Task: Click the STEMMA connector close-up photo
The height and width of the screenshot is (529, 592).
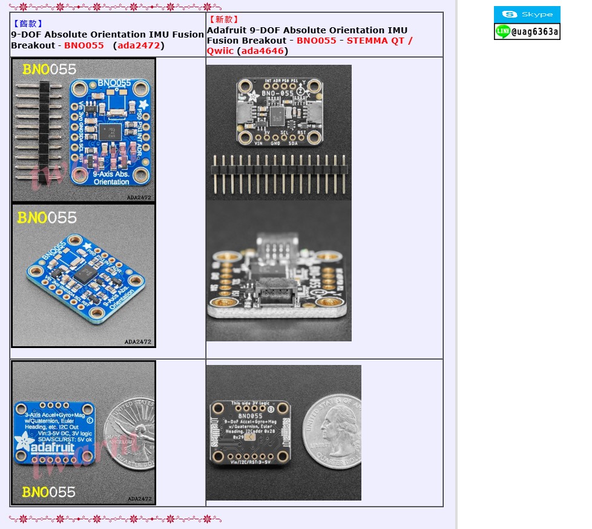Action: [279, 271]
